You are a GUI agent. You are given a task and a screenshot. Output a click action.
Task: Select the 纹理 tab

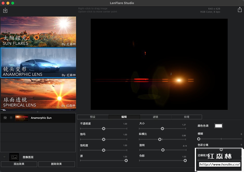point(187,117)
